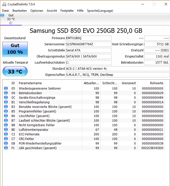Click the ID column header
Screen dimensions: 170x186
point(13,83)
